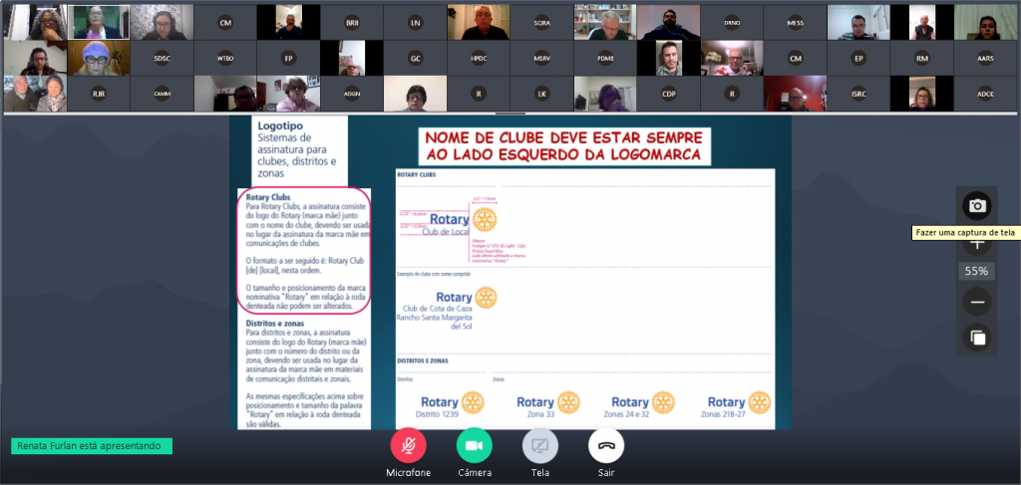Select the MSRV participant tile
The width and height of the screenshot is (1021, 485).
[x=542, y=58]
